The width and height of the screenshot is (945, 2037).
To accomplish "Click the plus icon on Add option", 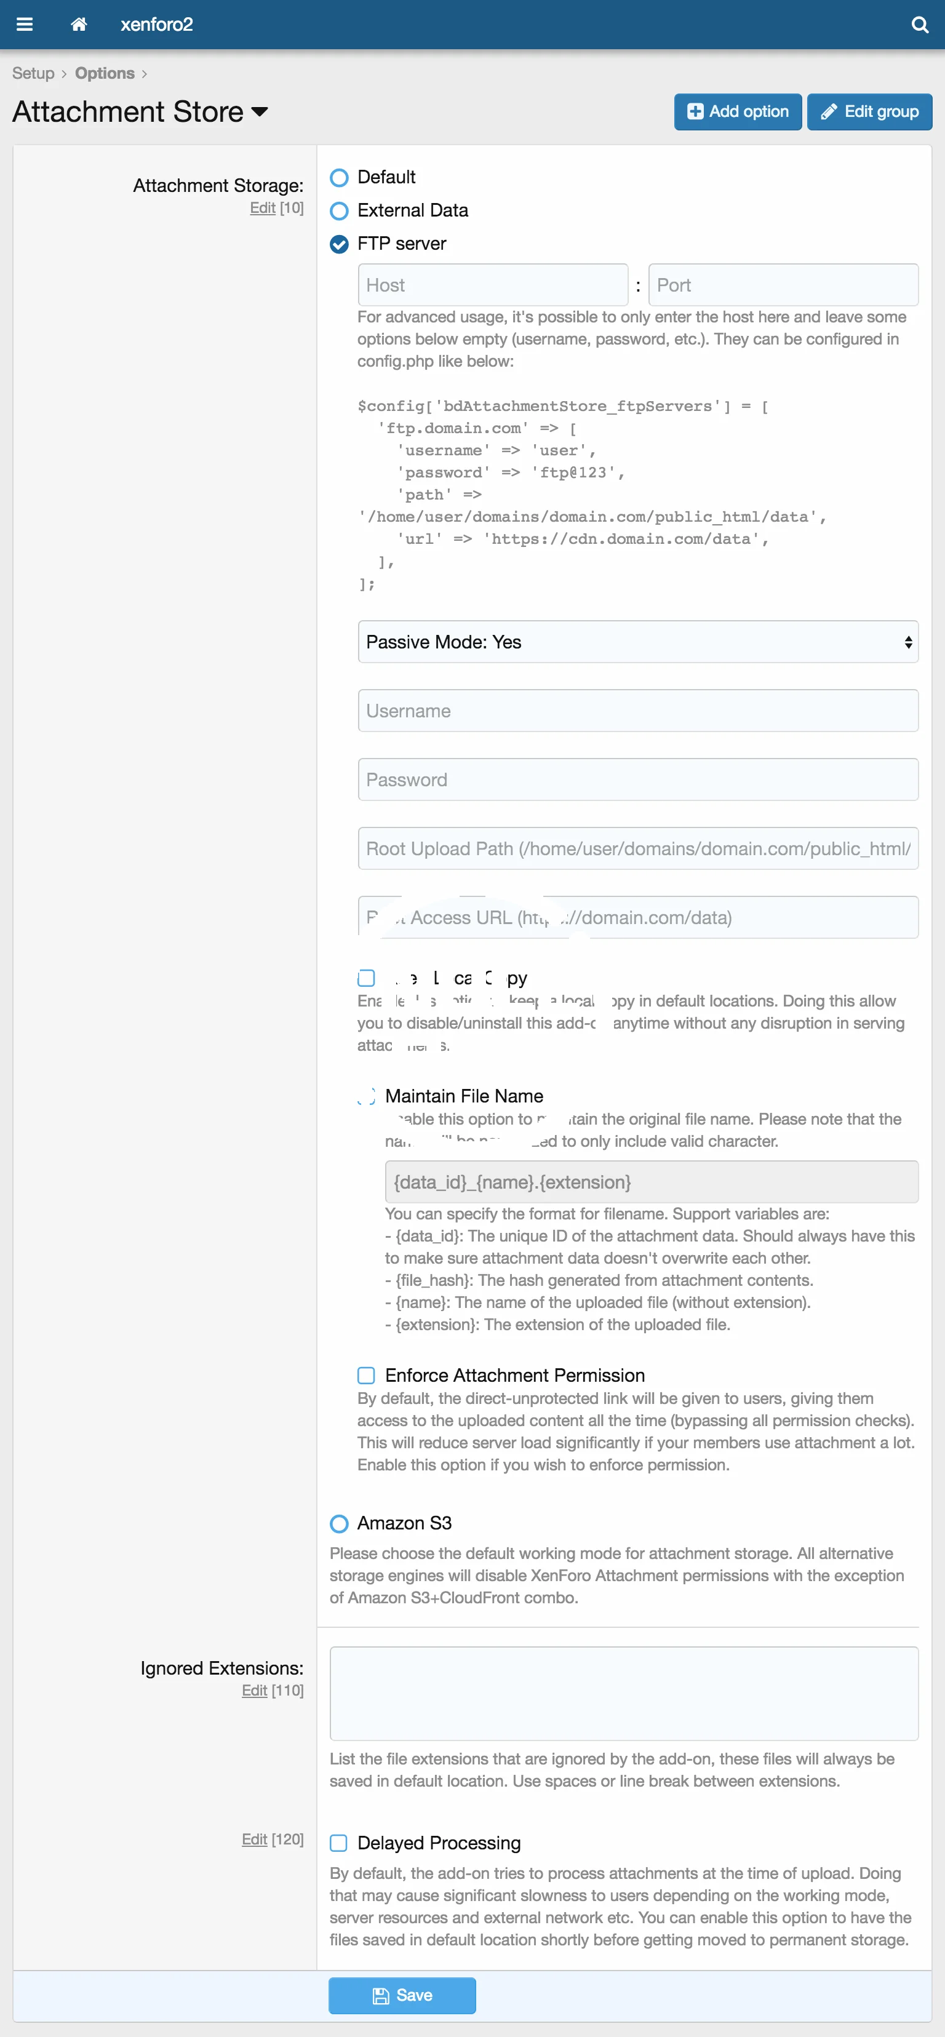I will pos(695,111).
